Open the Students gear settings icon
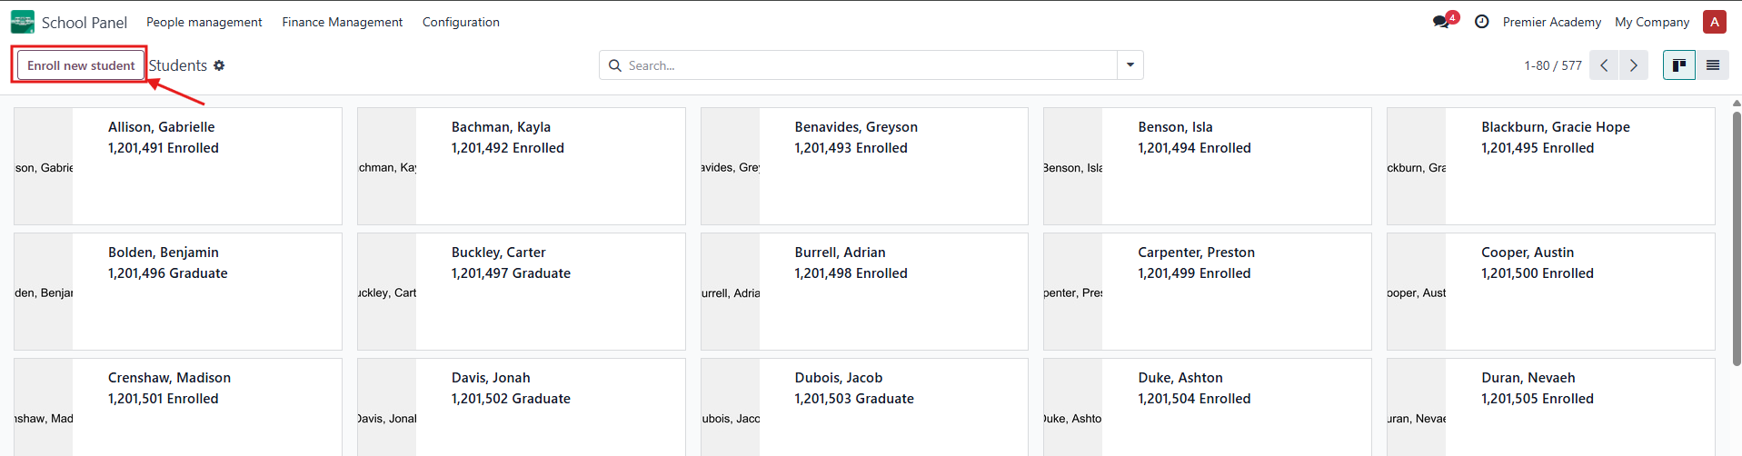This screenshot has height=456, width=1742. coord(219,65)
